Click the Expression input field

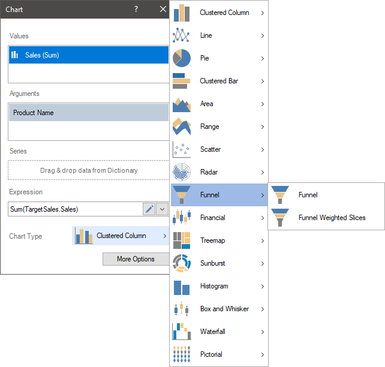(75, 209)
